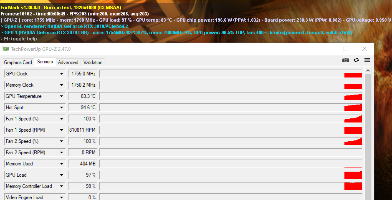Viewport: 392px width, 200px height.
Task: Open the Advanced tab
Action: (68, 62)
